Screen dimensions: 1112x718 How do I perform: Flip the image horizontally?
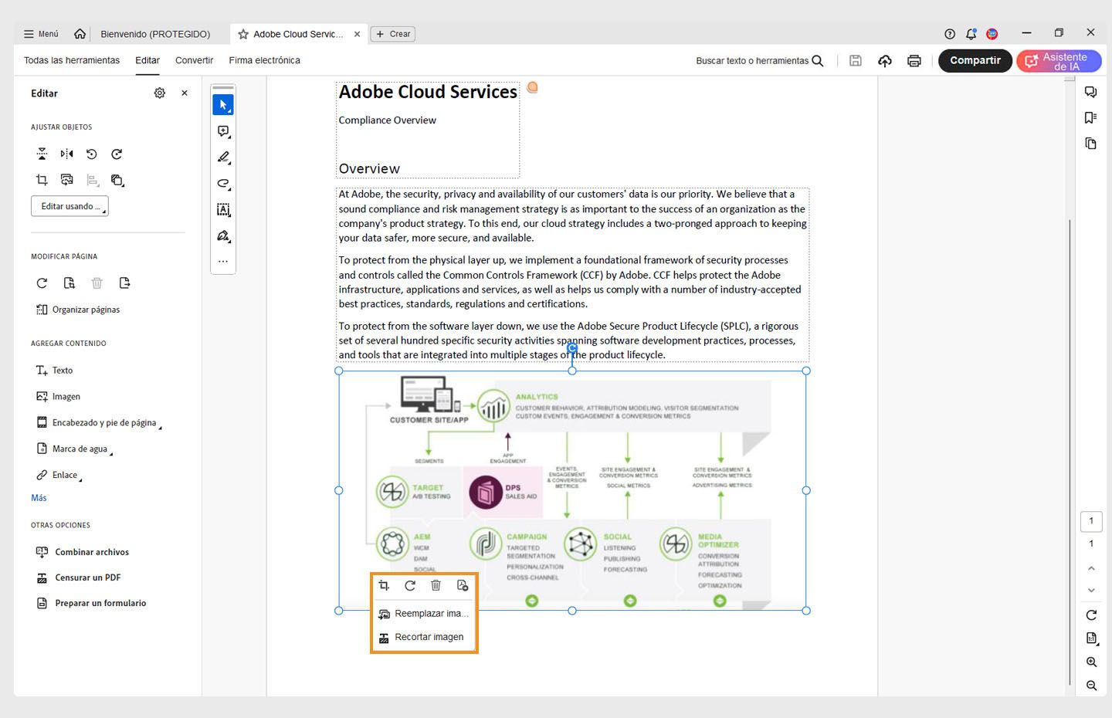66,154
